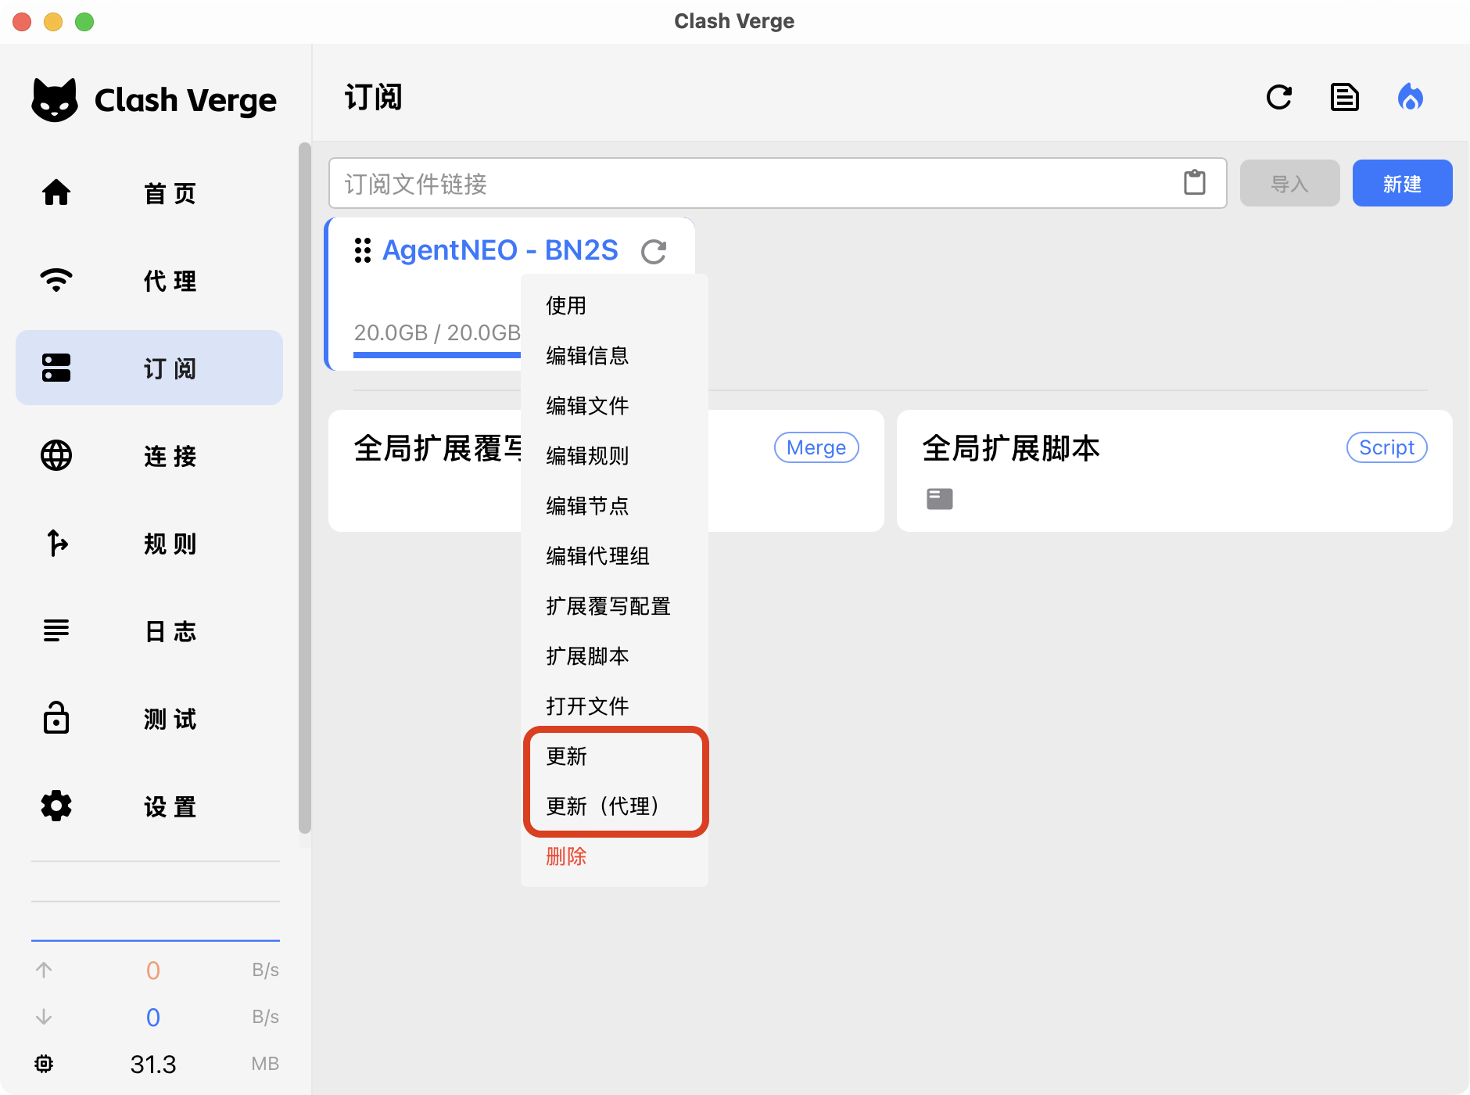Open the 全局扩展覆写 card
The width and height of the screenshot is (1470, 1095).
(x=425, y=471)
